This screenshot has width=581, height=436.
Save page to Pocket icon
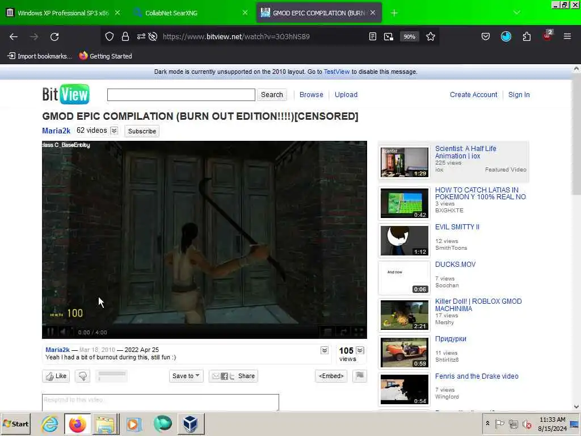[x=486, y=37]
